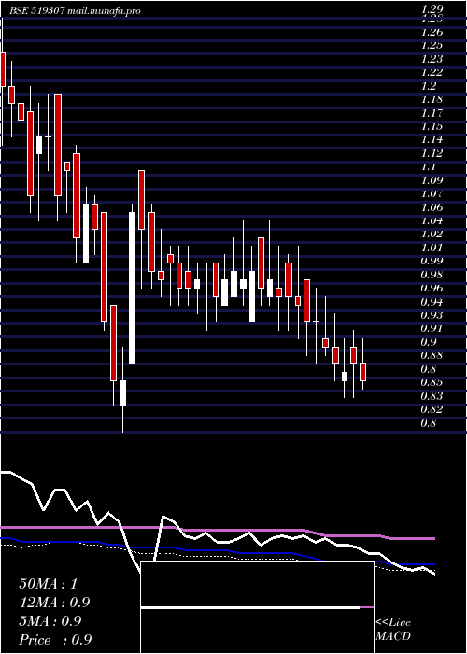Image resolution: width=467 pixels, height=654 pixels.
Task: Click the 0.98 price axis label
Action: click(432, 275)
